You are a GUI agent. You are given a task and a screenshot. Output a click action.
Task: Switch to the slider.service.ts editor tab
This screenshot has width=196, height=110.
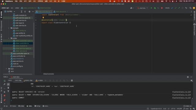(x=61, y=12)
